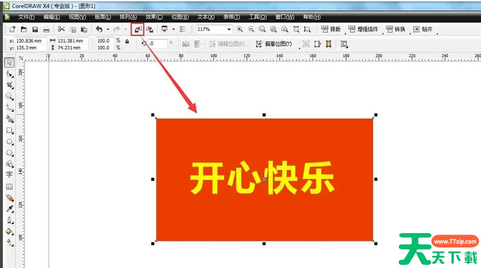Viewport: 481px width, 268px height.
Task: Choose the Crop tool in toolbox
Action: [x=9, y=85]
